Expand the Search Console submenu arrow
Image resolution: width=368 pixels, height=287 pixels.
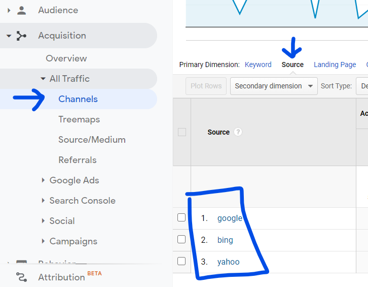point(43,201)
